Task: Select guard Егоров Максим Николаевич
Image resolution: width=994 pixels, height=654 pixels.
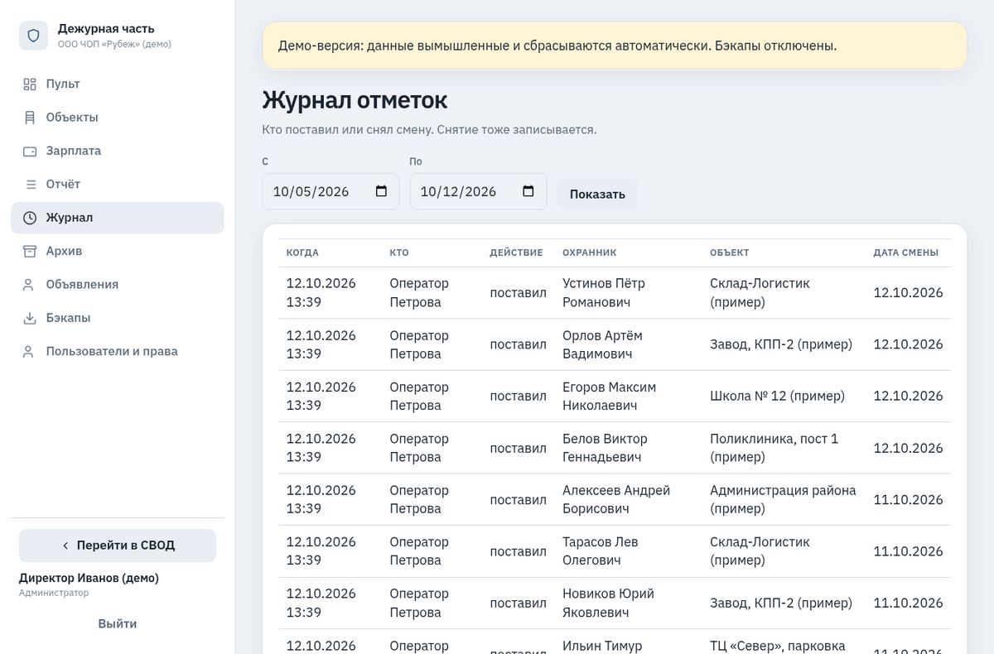Action: click(x=609, y=396)
